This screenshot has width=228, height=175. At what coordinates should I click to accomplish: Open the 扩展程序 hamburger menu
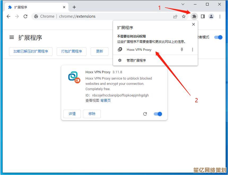11,37
